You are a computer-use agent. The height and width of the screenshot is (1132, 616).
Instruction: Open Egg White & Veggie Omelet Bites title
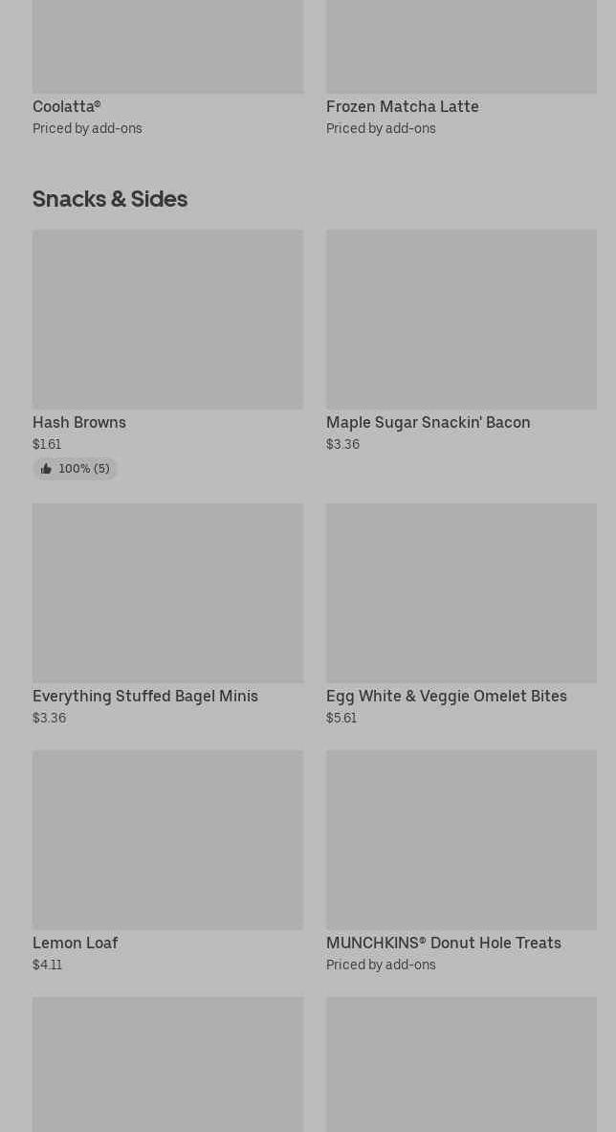pyautogui.click(x=446, y=696)
